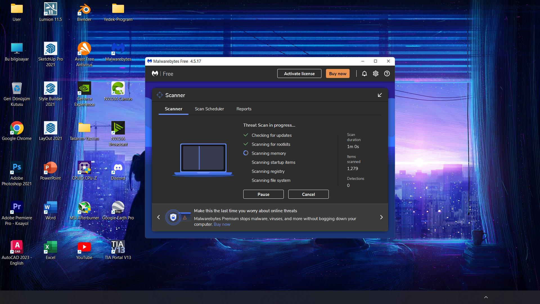The image size is (540, 304).
Task: Select the Lumion 11.5 desktop shortcut
Action: pos(51,12)
